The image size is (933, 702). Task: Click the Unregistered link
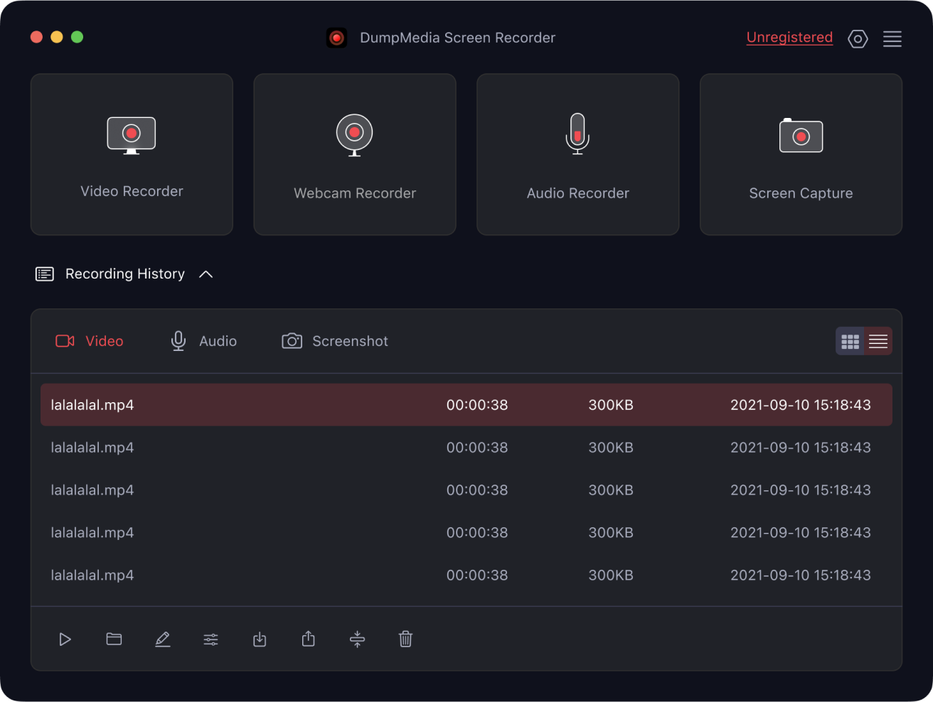point(789,38)
